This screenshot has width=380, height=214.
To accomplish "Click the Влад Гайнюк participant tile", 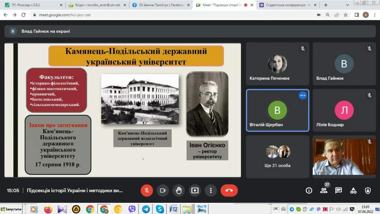I will 344,64.
